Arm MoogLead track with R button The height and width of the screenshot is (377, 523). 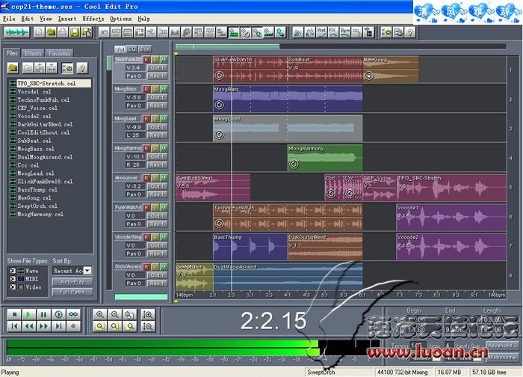coord(146,118)
